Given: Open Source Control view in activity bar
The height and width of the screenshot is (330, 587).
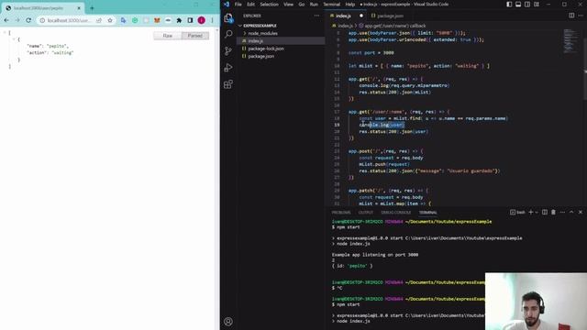Looking at the screenshot, I should tap(228, 51).
